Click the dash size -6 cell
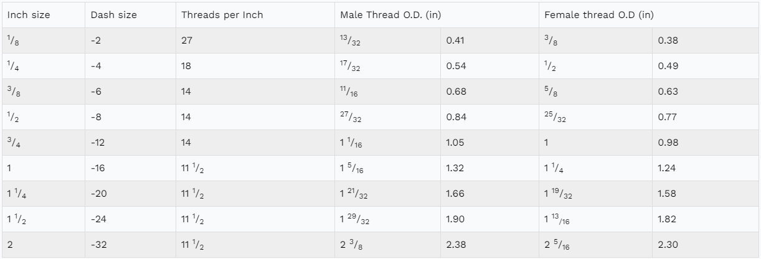761x259 pixels. 96,92
